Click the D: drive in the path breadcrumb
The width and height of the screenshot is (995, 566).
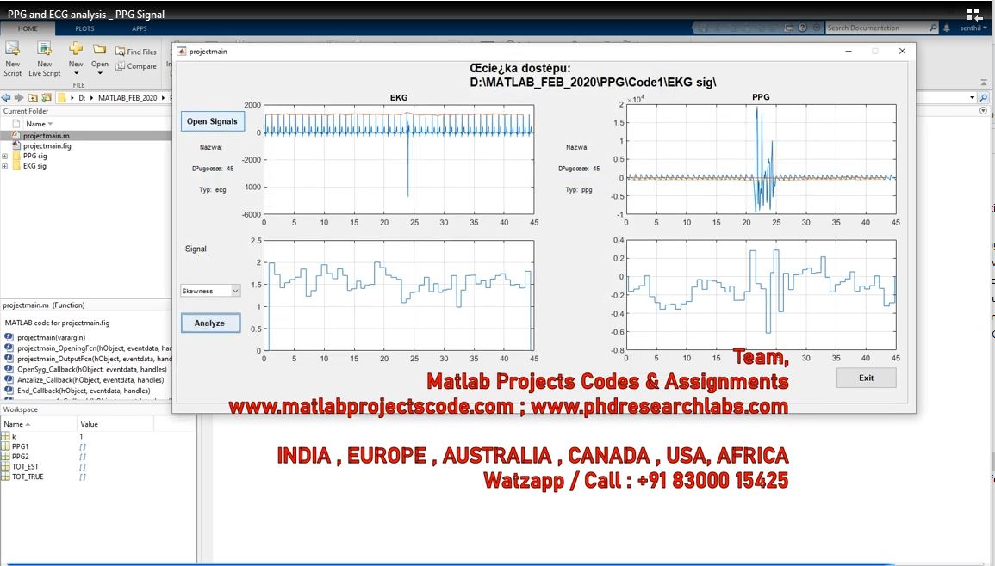[82, 97]
